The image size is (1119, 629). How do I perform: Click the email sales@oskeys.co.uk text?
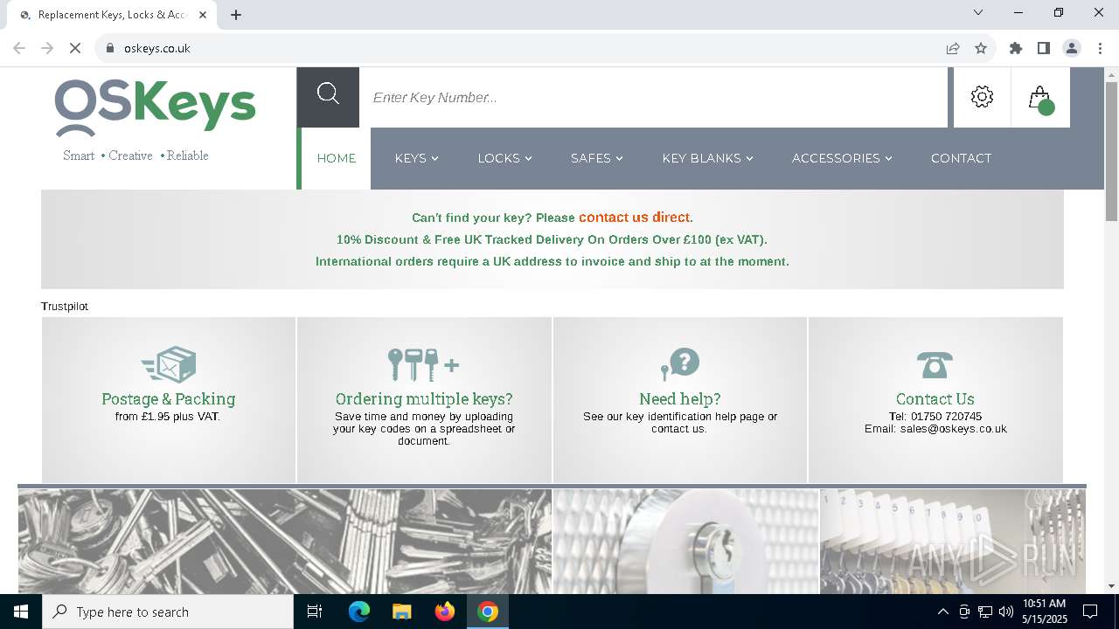[935, 429]
